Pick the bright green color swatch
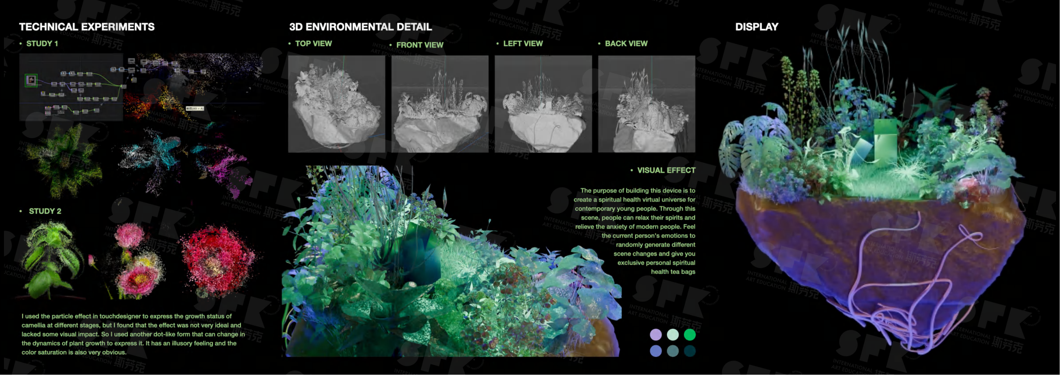This screenshot has width=1060, height=375. pyautogui.click(x=690, y=335)
